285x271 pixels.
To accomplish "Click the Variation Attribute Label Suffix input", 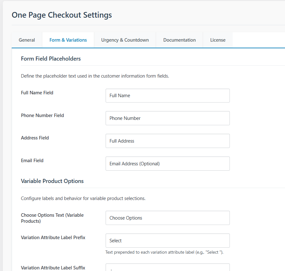I will coord(167,268).
